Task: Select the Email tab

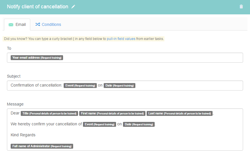Action: [17, 25]
